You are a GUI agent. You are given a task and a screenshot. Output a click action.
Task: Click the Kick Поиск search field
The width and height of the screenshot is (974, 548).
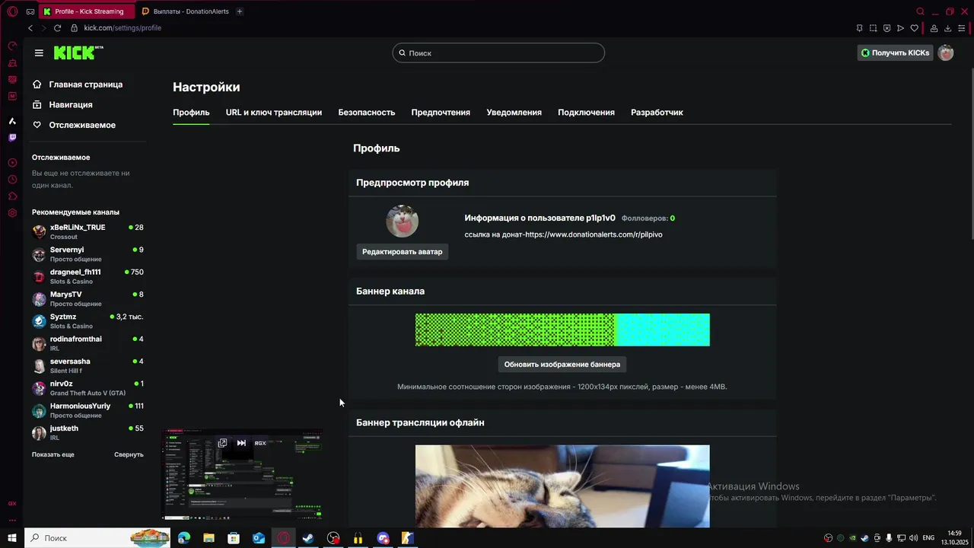coord(498,53)
